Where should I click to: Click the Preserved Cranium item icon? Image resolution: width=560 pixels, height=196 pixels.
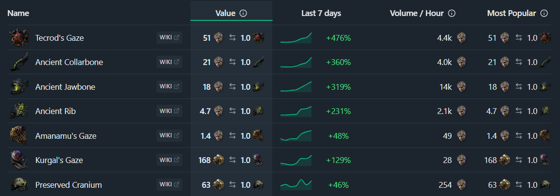[x=19, y=185]
